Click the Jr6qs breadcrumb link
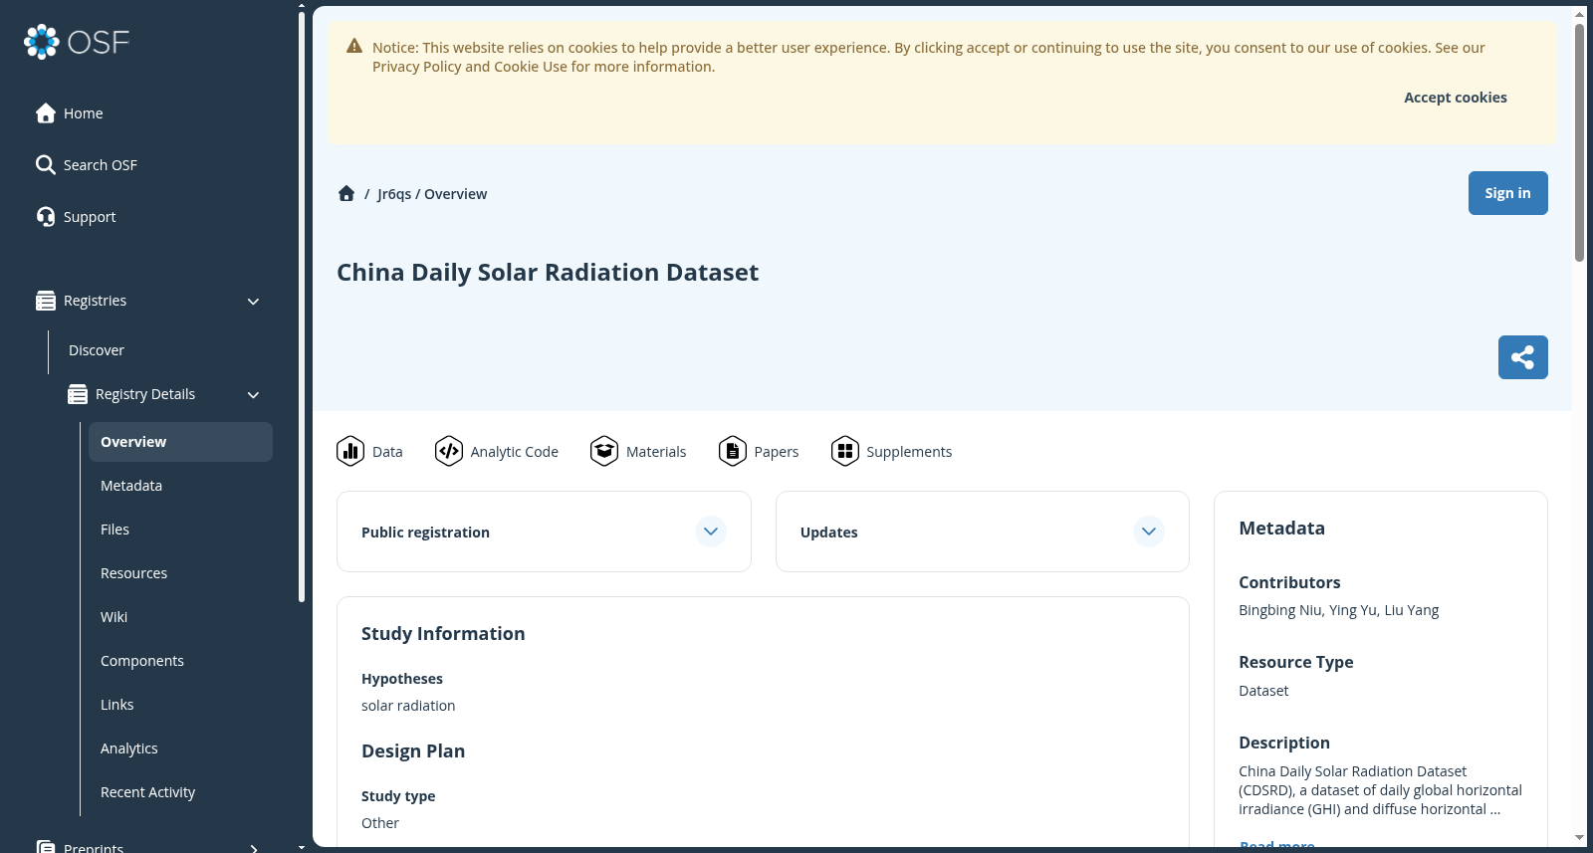Screen dimensions: 1593x853 (x=394, y=194)
